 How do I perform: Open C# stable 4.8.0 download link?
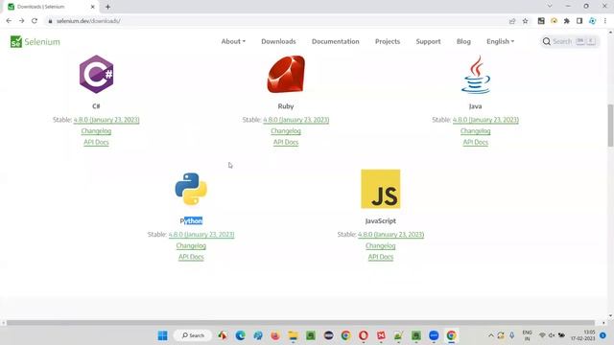click(x=106, y=120)
